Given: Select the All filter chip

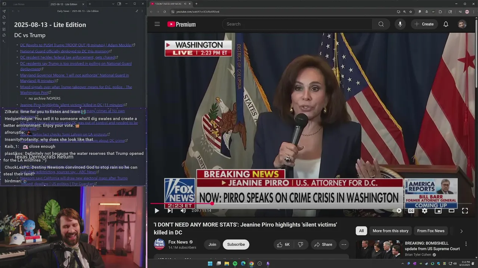Looking at the screenshot, I should 361,231.
